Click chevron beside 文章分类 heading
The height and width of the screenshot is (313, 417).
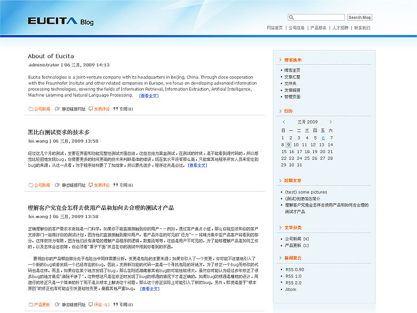pos(280,227)
